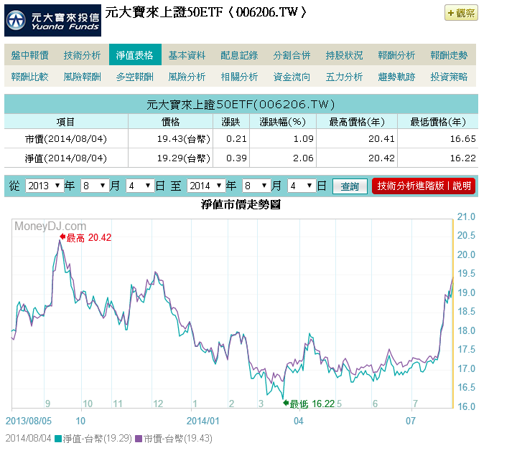
Task: Click the 2014/01 axis date label
Action: [x=202, y=421]
